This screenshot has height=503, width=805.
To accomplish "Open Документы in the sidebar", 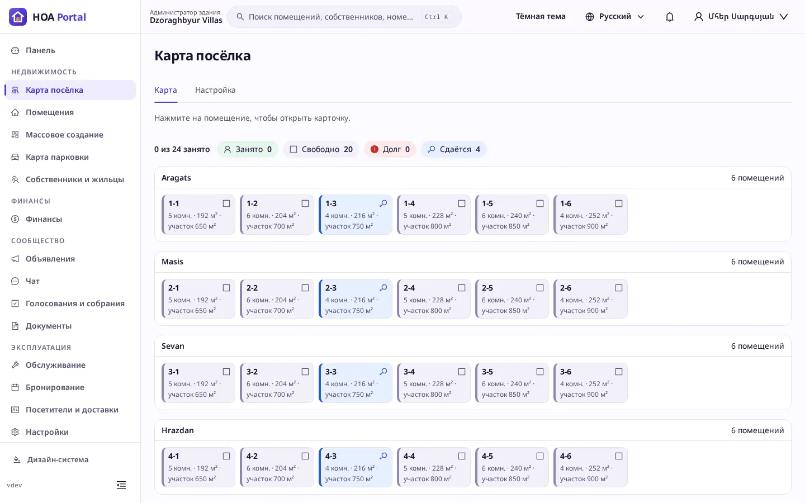I will 70,326.
